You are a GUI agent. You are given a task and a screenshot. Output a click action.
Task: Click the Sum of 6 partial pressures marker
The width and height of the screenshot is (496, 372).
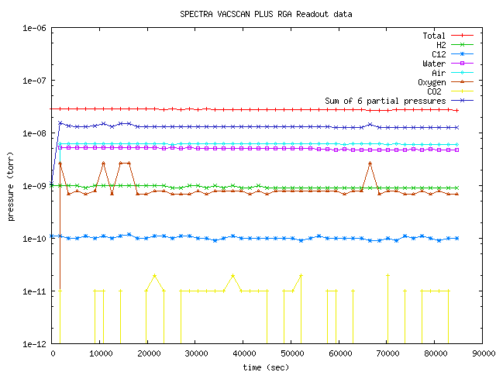(x=463, y=101)
